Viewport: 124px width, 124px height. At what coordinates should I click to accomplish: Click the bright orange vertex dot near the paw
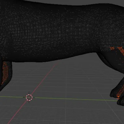(118, 97)
